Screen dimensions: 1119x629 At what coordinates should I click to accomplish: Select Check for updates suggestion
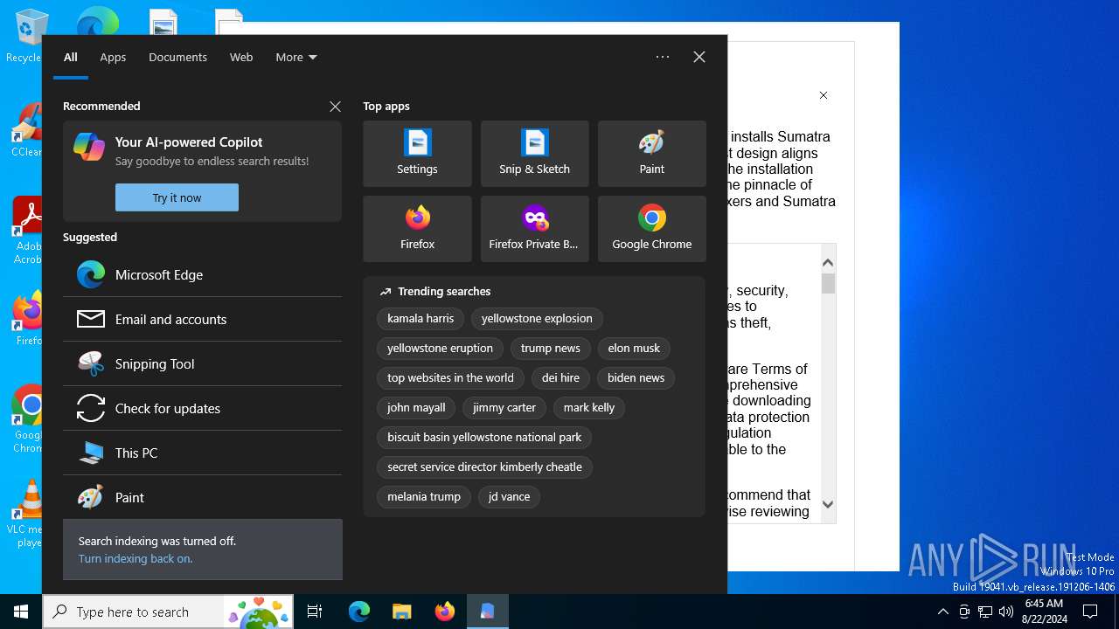pyautogui.click(x=202, y=408)
